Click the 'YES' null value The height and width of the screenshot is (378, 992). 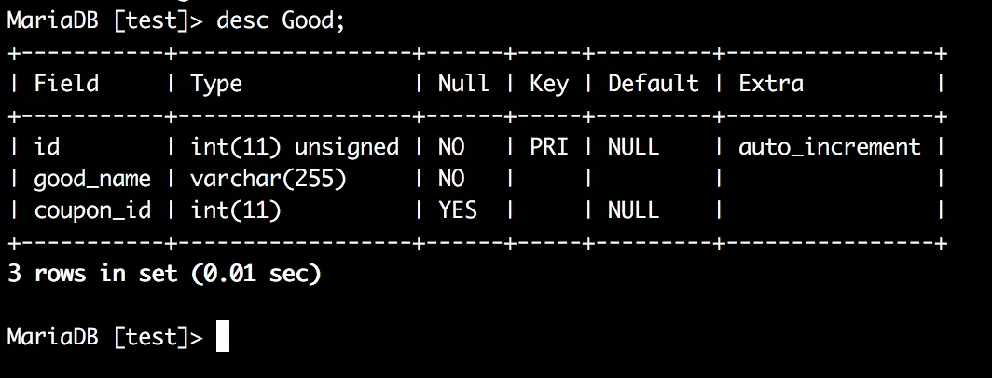click(458, 210)
